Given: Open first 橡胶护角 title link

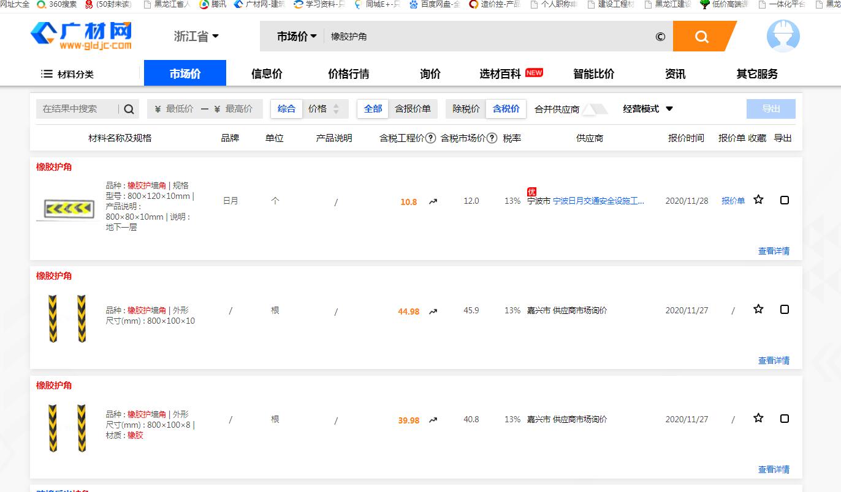Looking at the screenshot, I should click(x=54, y=167).
